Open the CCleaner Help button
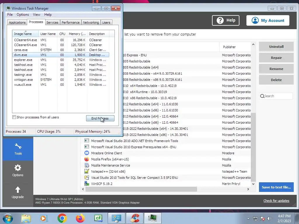299x224 pixels. [226, 20]
